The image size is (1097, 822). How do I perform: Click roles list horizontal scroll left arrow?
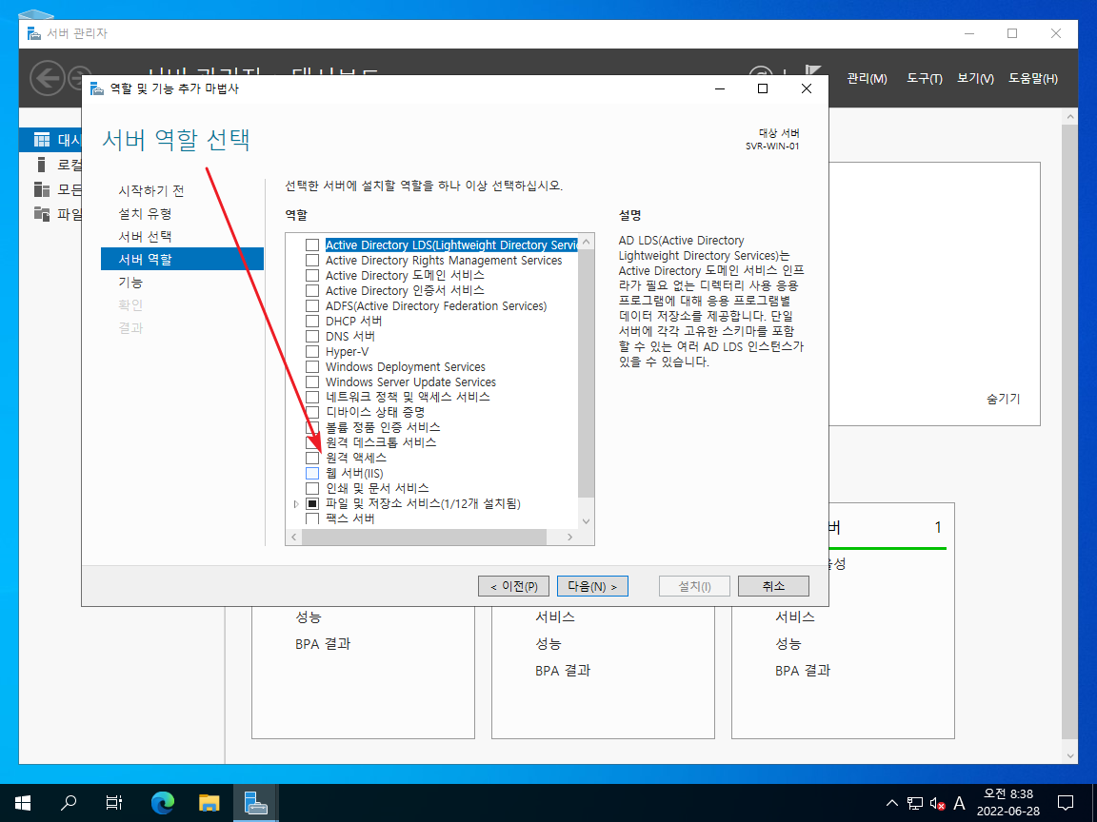point(294,537)
